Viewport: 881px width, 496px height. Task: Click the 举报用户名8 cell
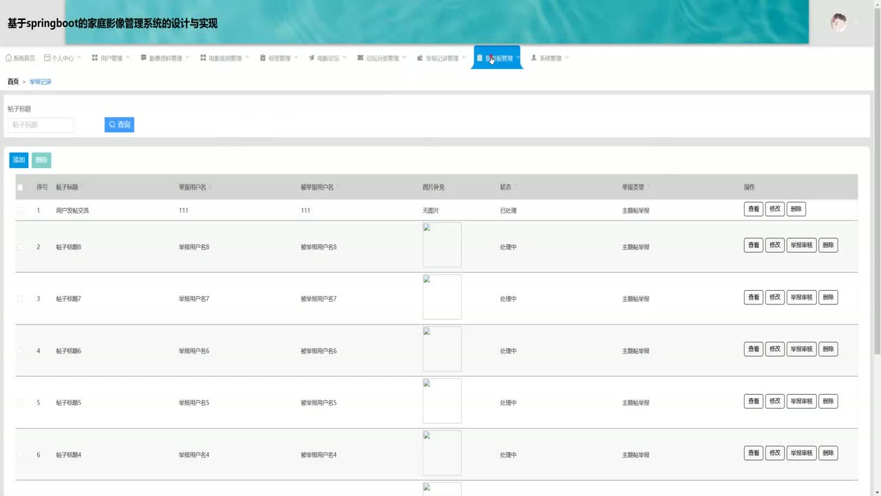point(194,247)
